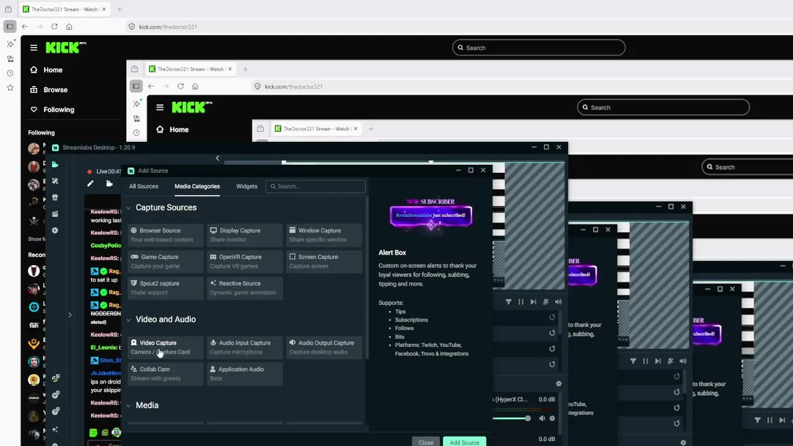Reload the outermost browser page
Viewport: 793px width, 446px height.
[x=55, y=27]
